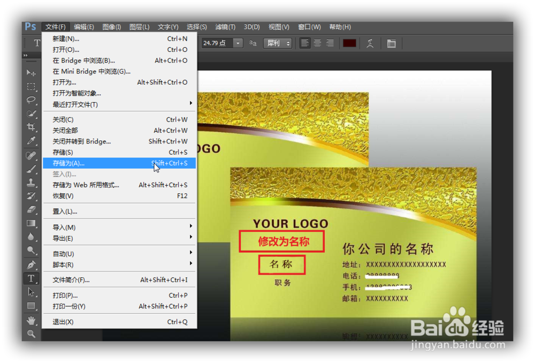Screen dimensions: 535x363
Task: Select the Rectangle shape tool
Action: coord(31,306)
